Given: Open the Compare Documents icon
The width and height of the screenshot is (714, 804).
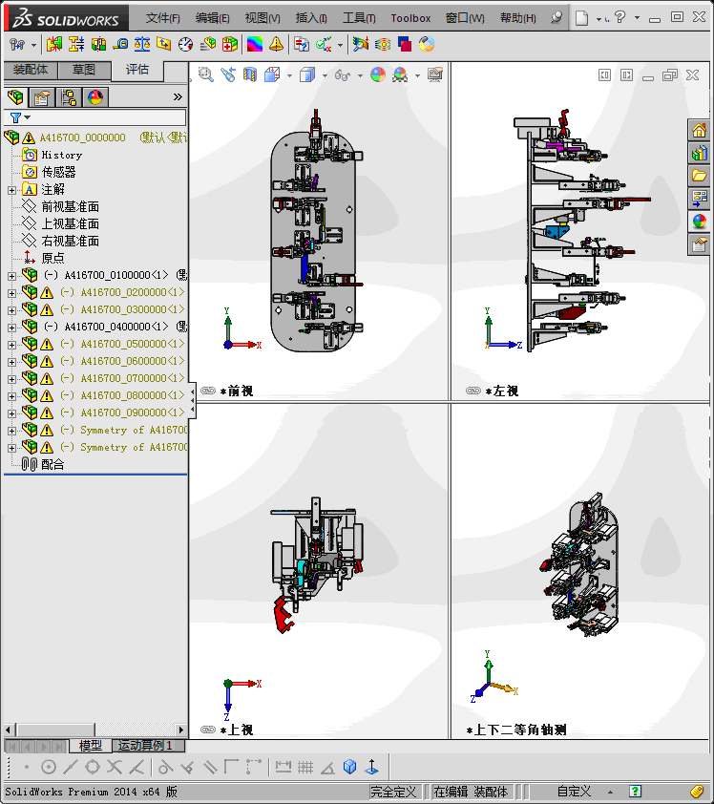Looking at the screenshot, I should (x=302, y=45).
